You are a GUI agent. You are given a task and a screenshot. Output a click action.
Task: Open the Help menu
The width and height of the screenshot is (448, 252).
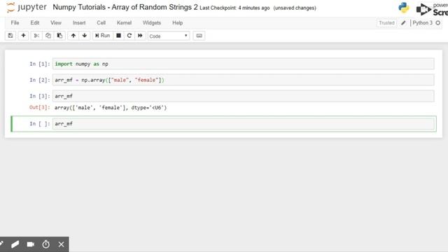[x=177, y=23]
